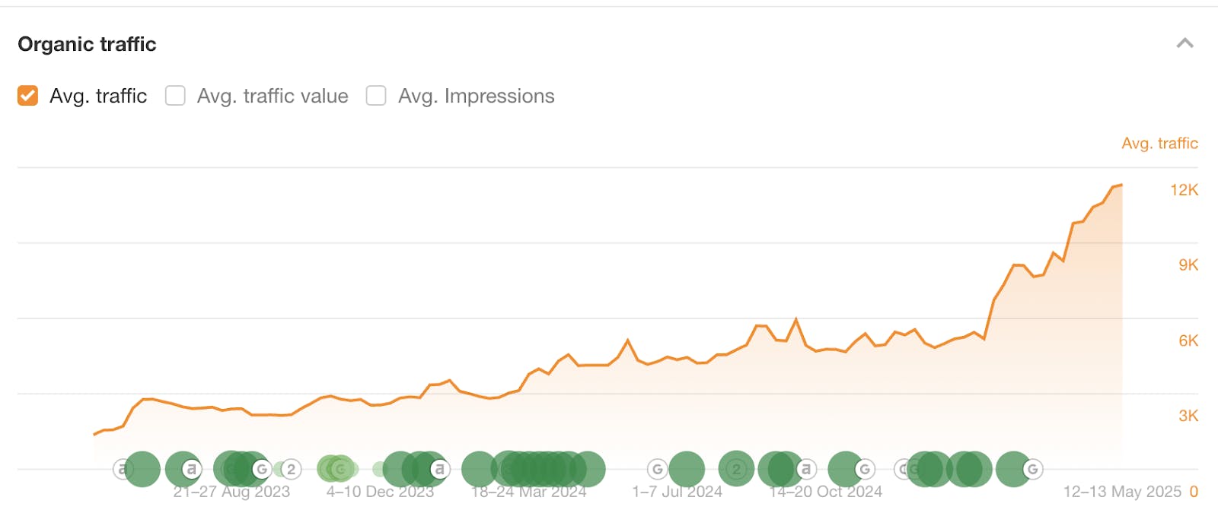
Task: Select the "2" grouped events badge near Aug 2023
Action: pos(289,469)
